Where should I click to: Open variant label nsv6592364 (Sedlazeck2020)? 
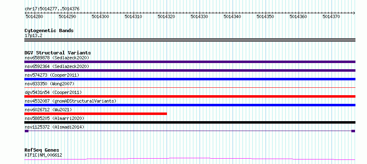[57, 66]
